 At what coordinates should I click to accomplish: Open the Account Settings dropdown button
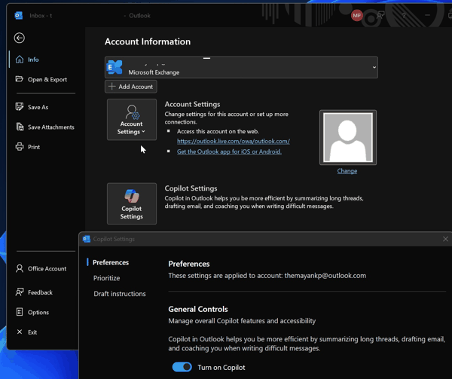[x=132, y=120]
